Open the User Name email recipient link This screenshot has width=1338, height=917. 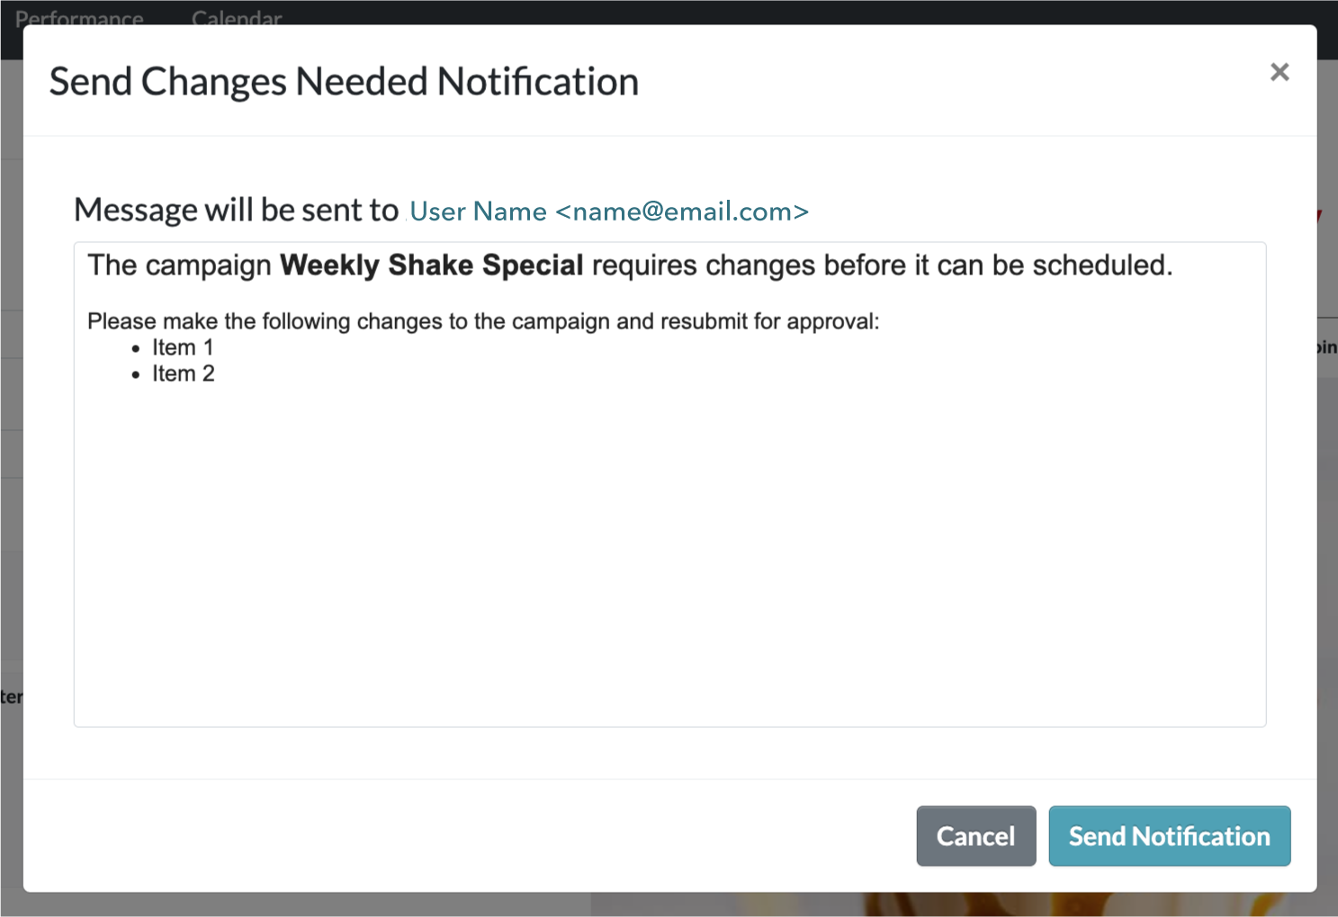coord(609,211)
